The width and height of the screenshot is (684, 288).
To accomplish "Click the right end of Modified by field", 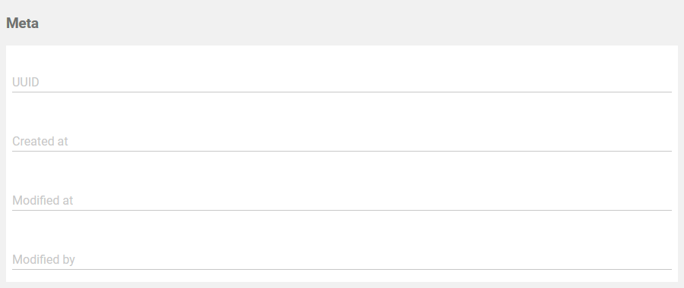I will (663, 260).
